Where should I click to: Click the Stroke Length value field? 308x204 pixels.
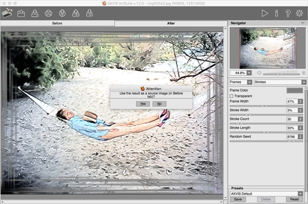pyautogui.click(x=292, y=128)
